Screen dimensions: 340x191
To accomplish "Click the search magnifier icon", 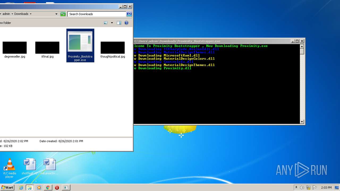I will pyautogui.click(x=129, y=14).
